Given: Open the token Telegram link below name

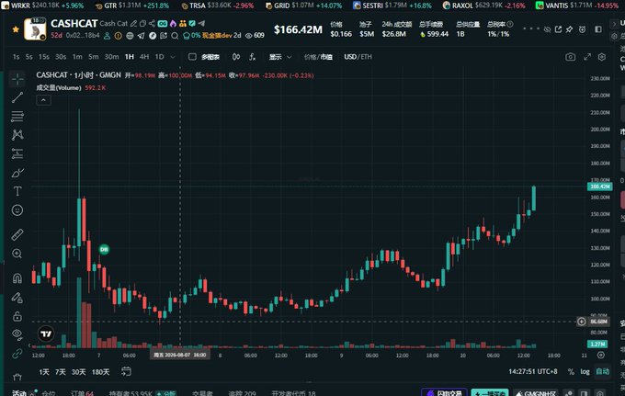Looking at the screenshot, I should point(142,36).
